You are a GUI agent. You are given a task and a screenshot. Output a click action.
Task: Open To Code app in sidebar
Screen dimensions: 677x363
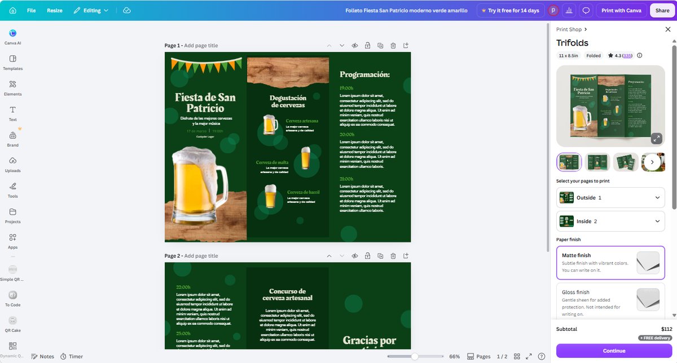[x=12, y=298]
